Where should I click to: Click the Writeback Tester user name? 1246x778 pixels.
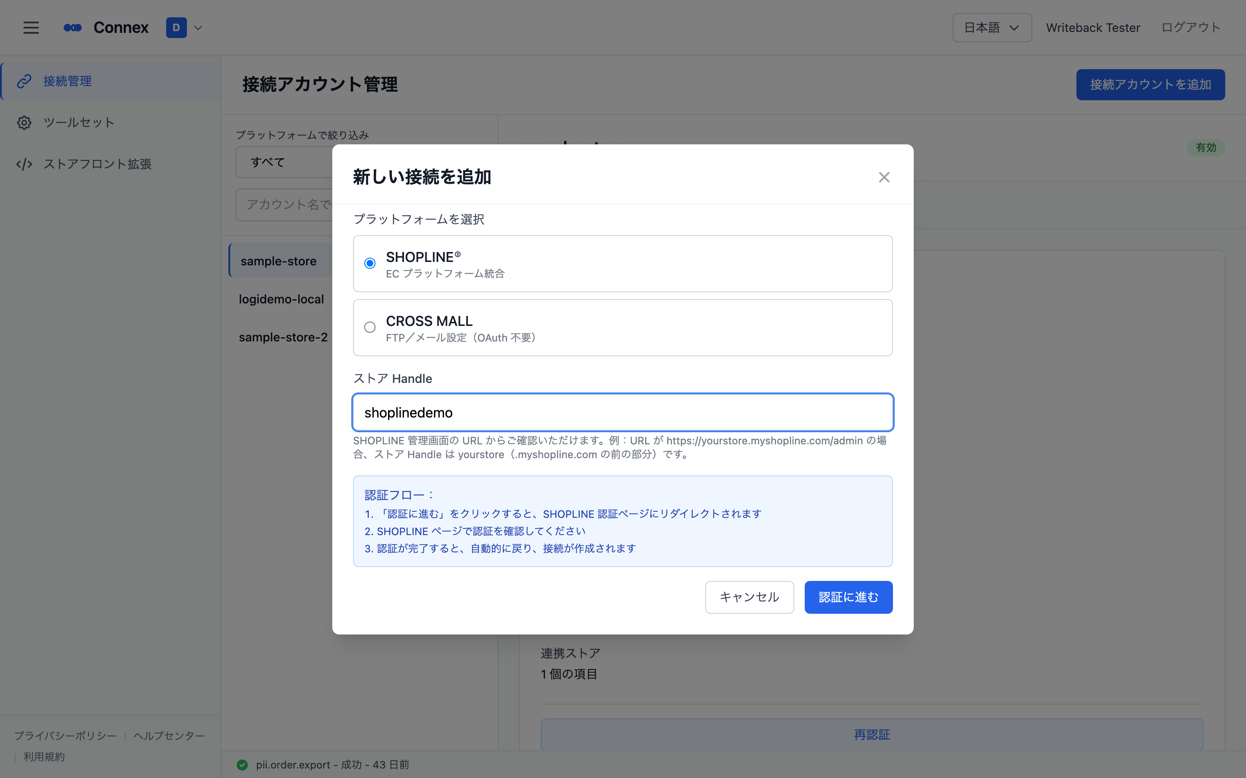(x=1092, y=28)
